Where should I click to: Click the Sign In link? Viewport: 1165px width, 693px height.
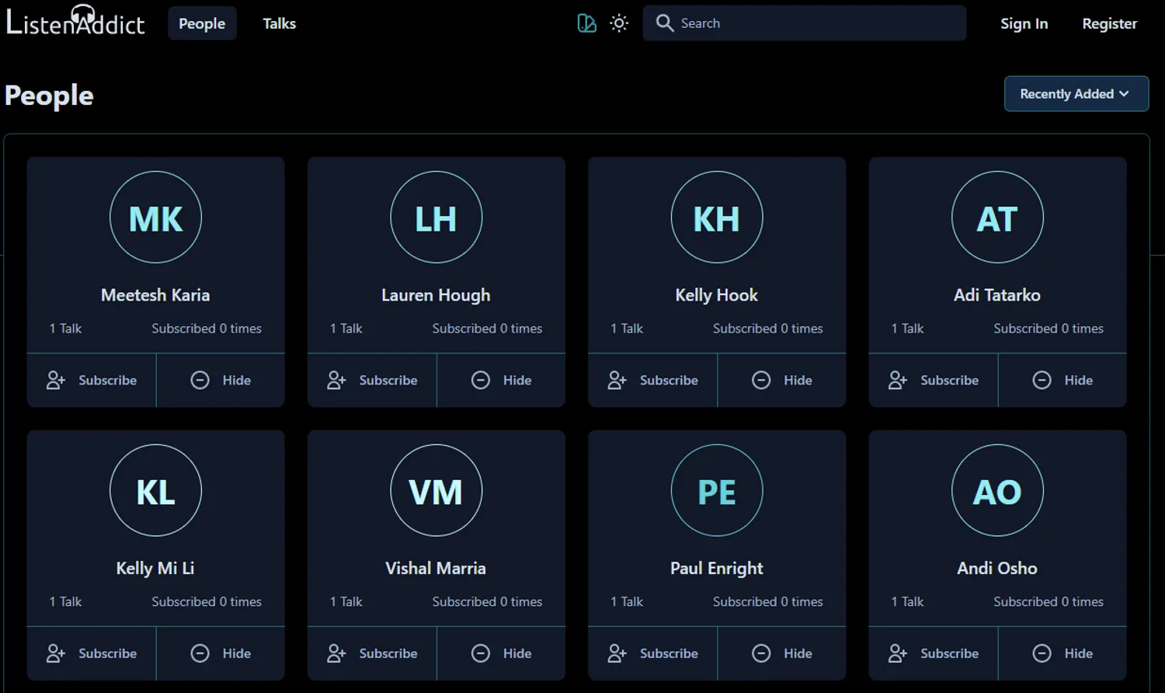pyautogui.click(x=1024, y=23)
